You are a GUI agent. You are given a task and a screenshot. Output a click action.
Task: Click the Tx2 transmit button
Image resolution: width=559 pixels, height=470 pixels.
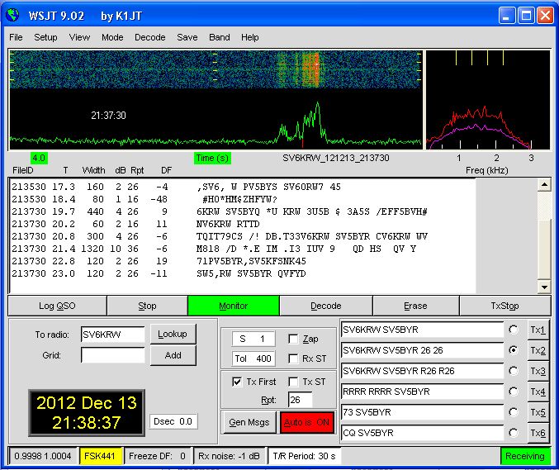(x=538, y=350)
